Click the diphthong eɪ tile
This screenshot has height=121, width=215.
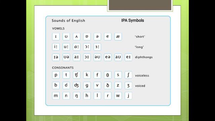click(x=128, y=57)
